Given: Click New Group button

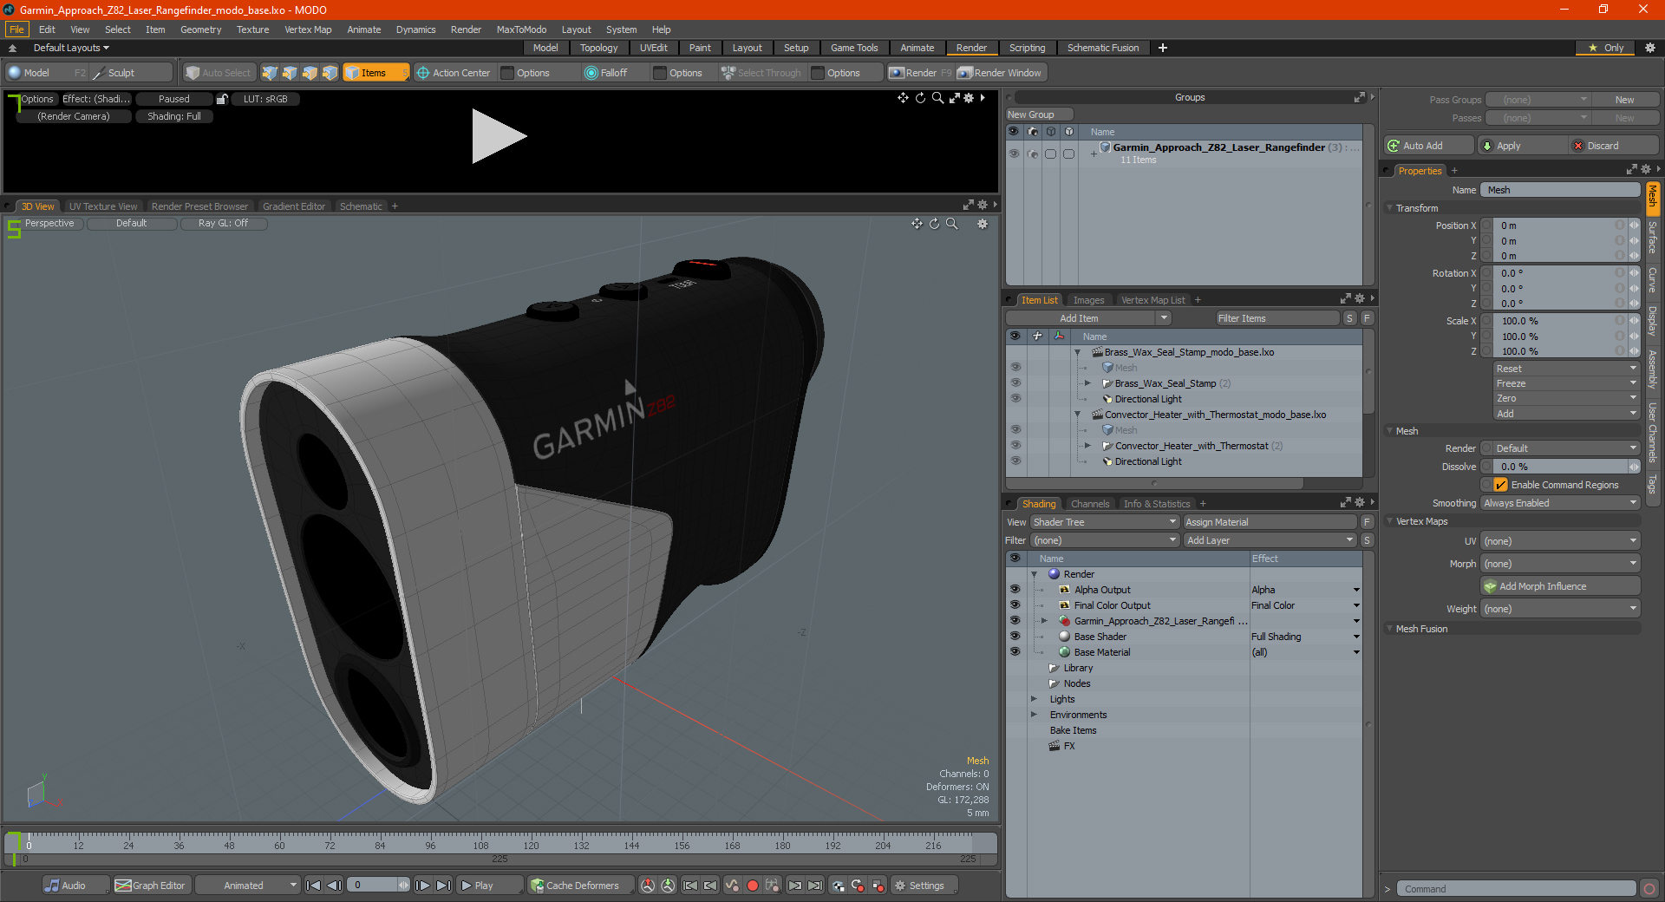Looking at the screenshot, I should pyautogui.click(x=1038, y=114).
